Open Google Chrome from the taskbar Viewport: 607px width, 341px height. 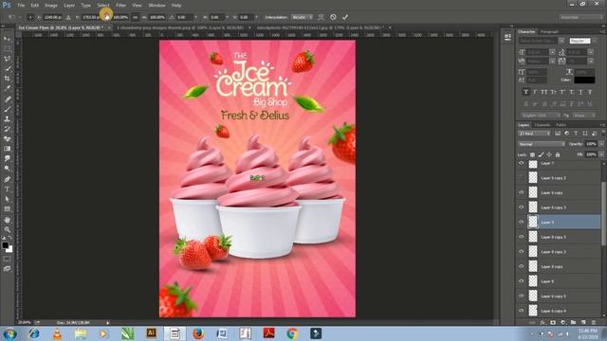point(292,333)
